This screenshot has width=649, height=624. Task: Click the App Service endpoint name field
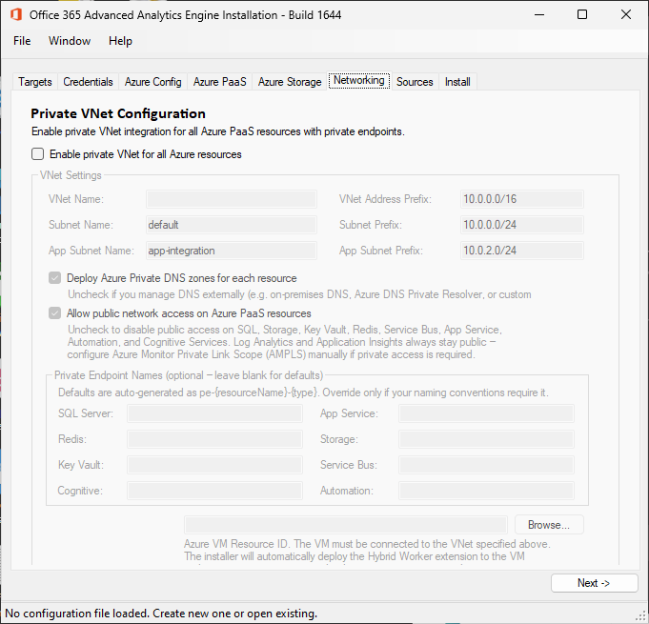point(486,413)
